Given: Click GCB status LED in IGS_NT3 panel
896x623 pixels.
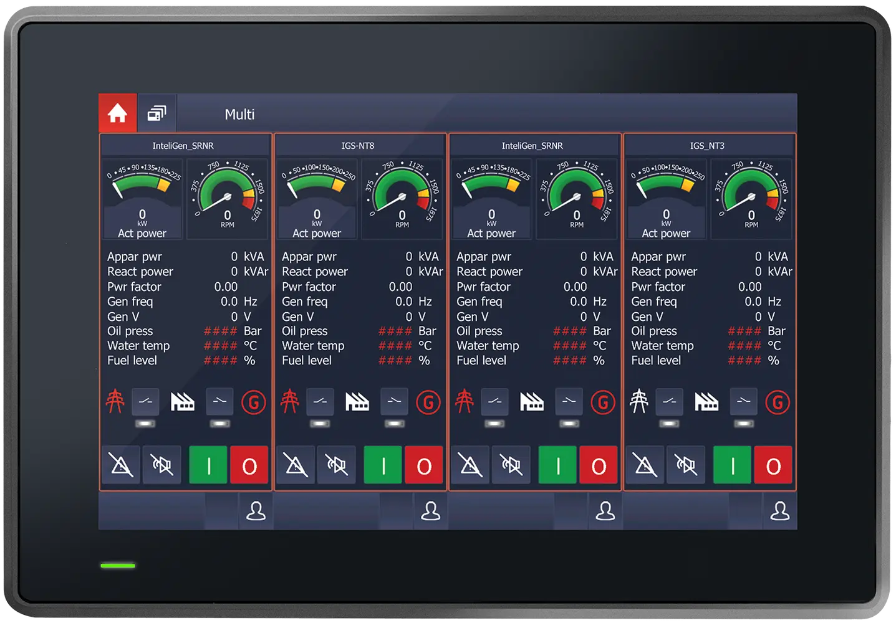Looking at the screenshot, I should click(743, 424).
